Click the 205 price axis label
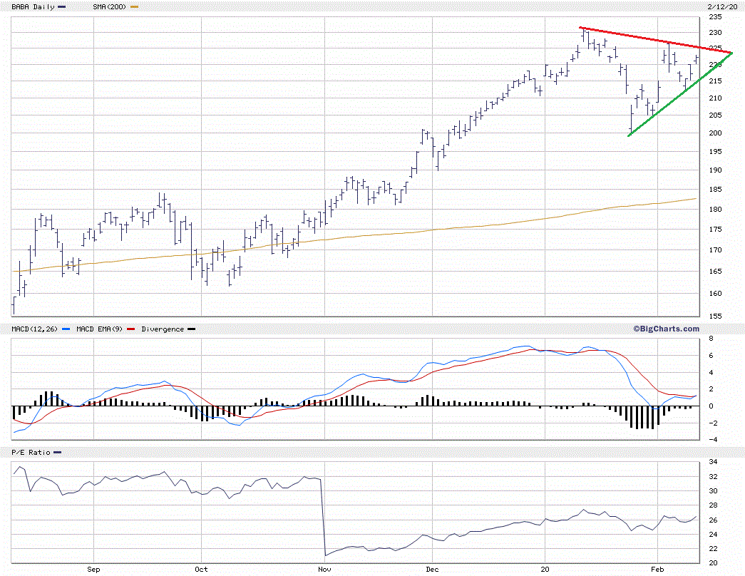The width and height of the screenshot is (745, 576). coord(715,115)
